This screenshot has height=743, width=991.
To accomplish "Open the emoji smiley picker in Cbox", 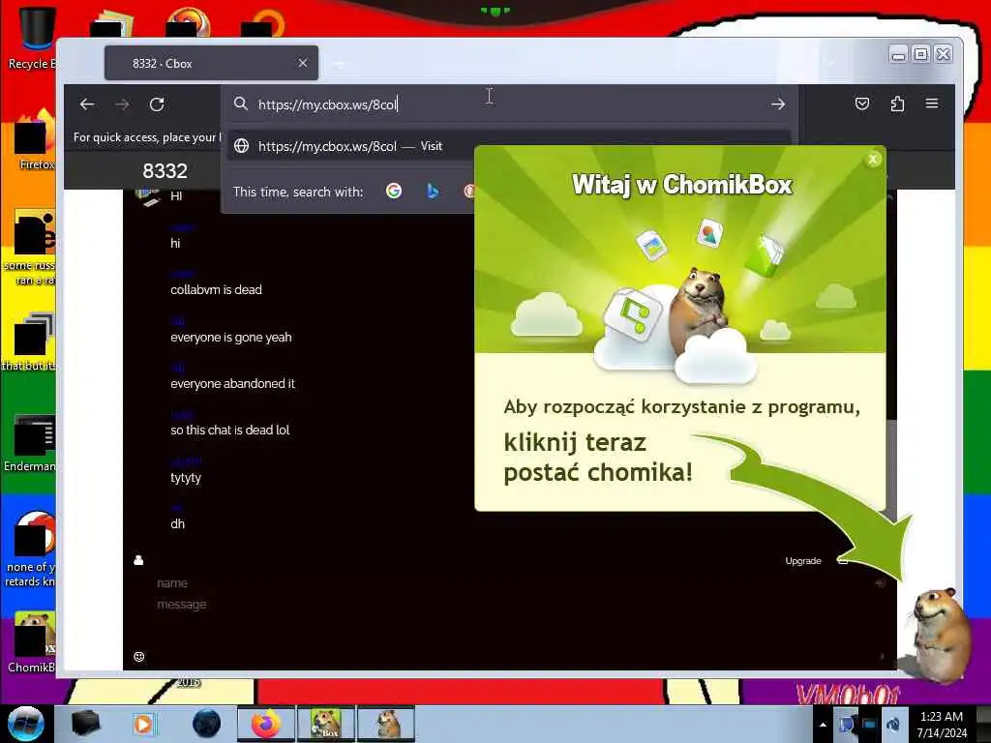I will (139, 657).
